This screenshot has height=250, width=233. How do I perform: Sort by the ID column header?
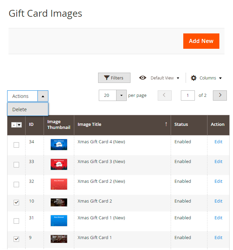pos(31,124)
